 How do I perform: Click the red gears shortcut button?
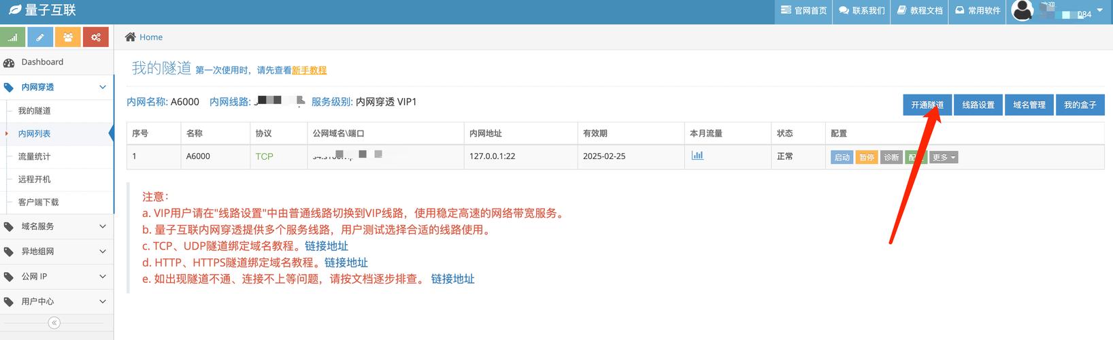click(96, 37)
